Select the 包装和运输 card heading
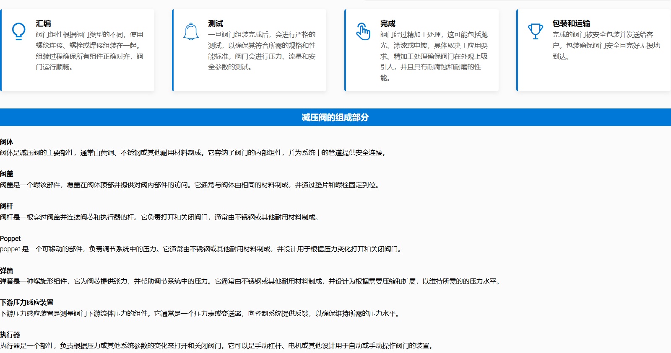 pyautogui.click(x=571, y=23)
